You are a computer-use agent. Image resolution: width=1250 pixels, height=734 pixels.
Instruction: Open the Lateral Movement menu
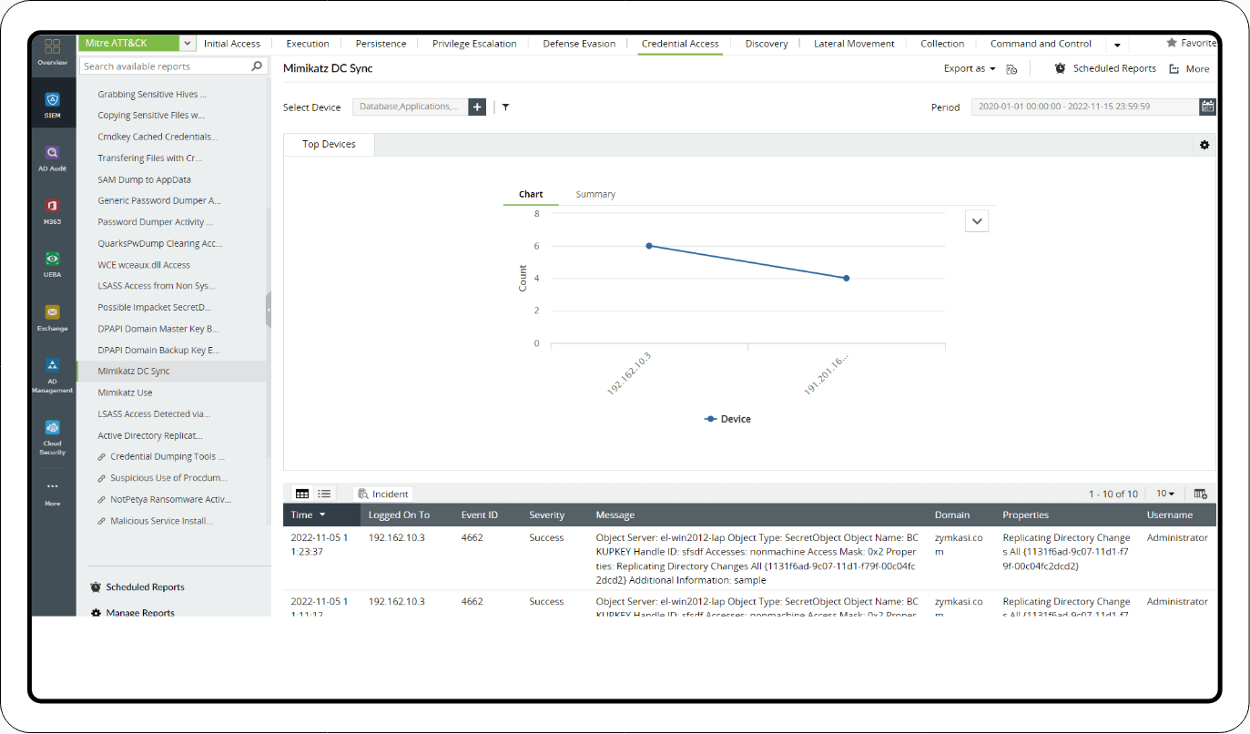[854, 43]
